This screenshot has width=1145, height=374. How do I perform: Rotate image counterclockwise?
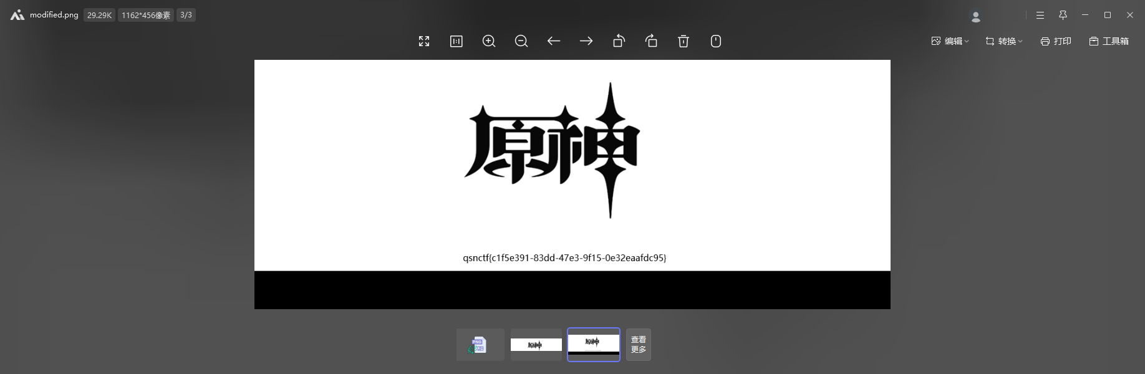(619, 41)
